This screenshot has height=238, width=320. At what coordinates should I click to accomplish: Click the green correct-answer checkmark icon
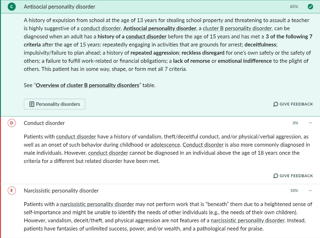(x=310, y=7)
